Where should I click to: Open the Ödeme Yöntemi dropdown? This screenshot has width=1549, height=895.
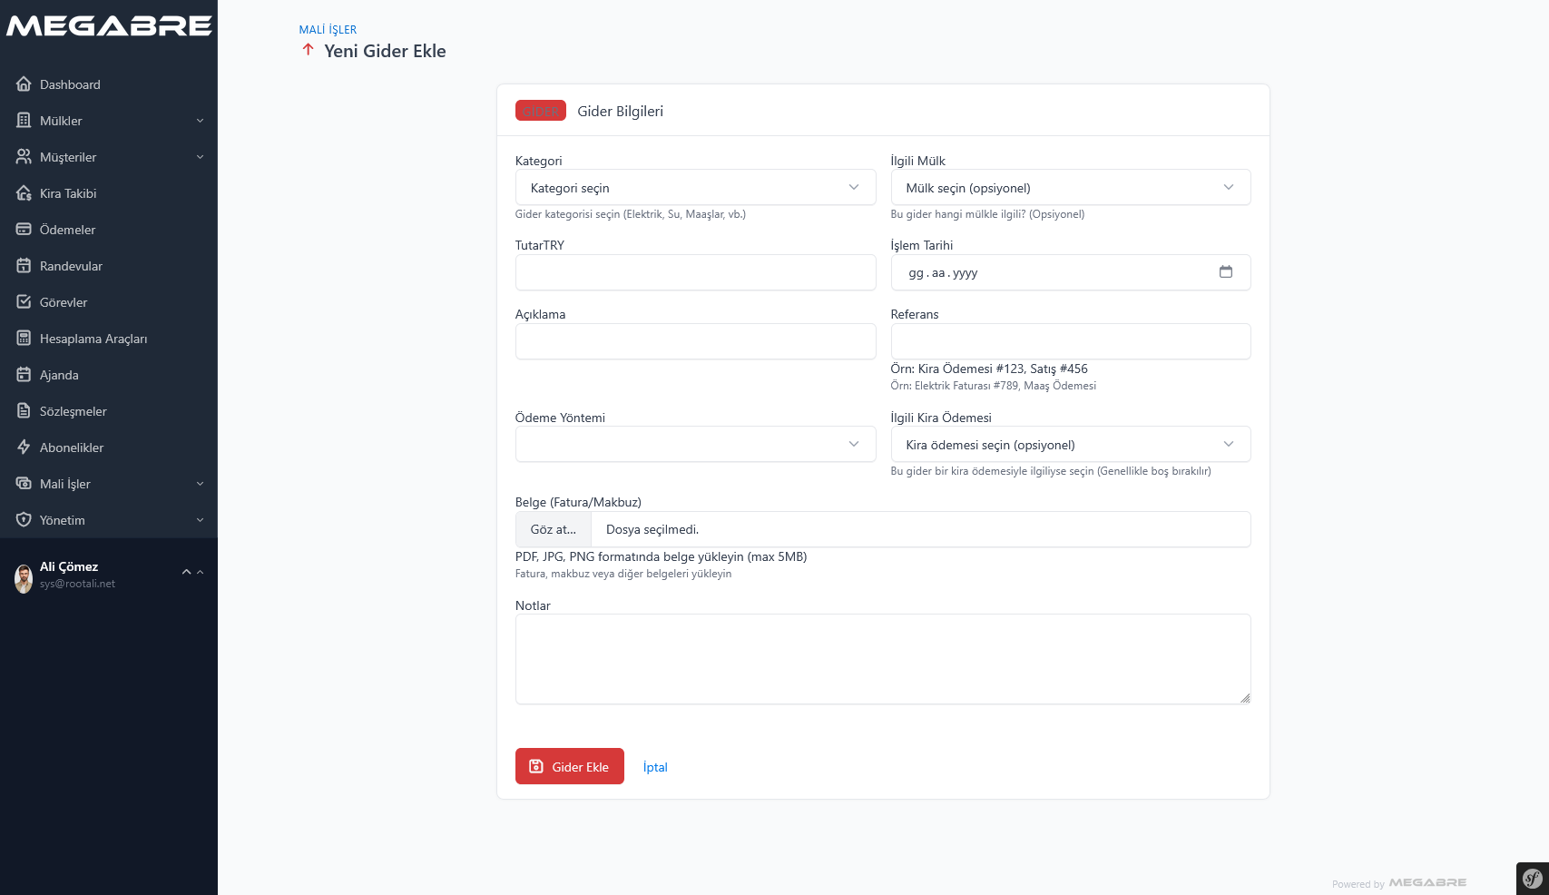695,445
